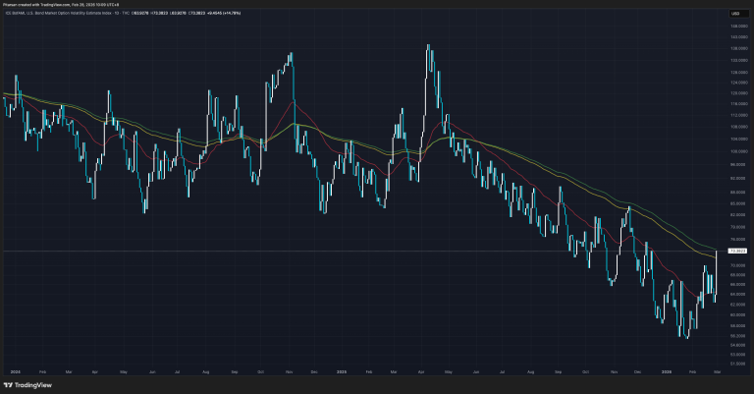754x394 pixels.
Task: Click the 2026 year label on time axis
Action: (x=667, y=371)
